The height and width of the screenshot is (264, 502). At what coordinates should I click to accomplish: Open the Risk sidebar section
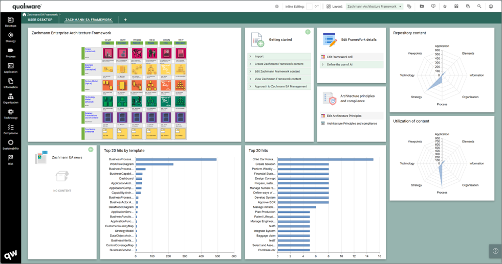[11, 160]
